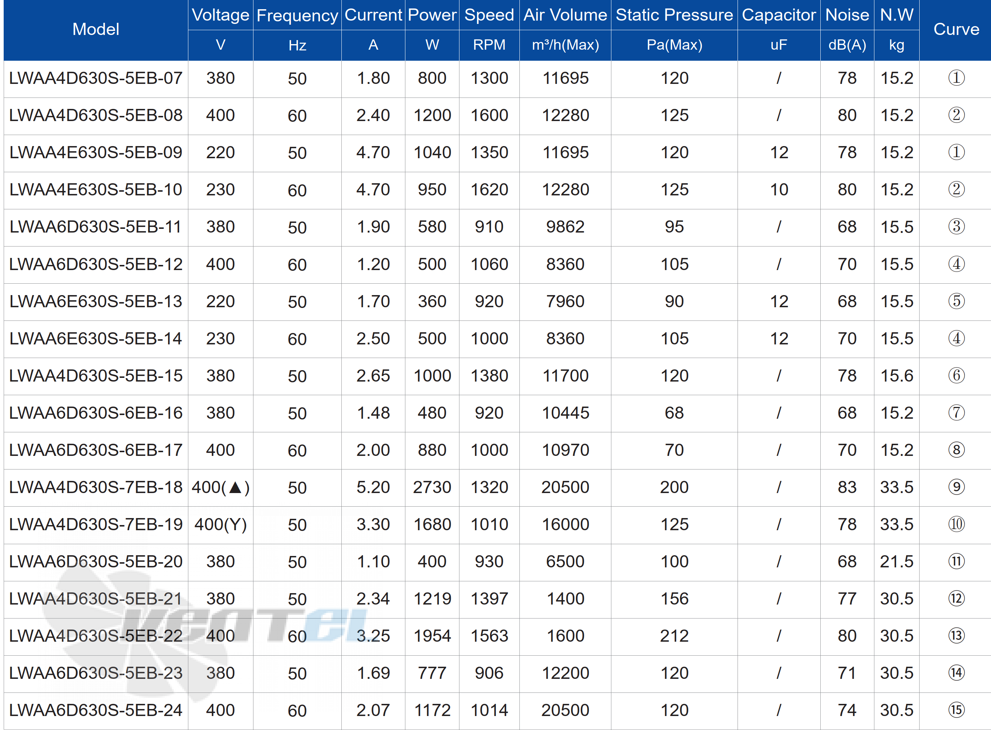
Task: Click air volume value 10445
Action: tap(565, 413)
